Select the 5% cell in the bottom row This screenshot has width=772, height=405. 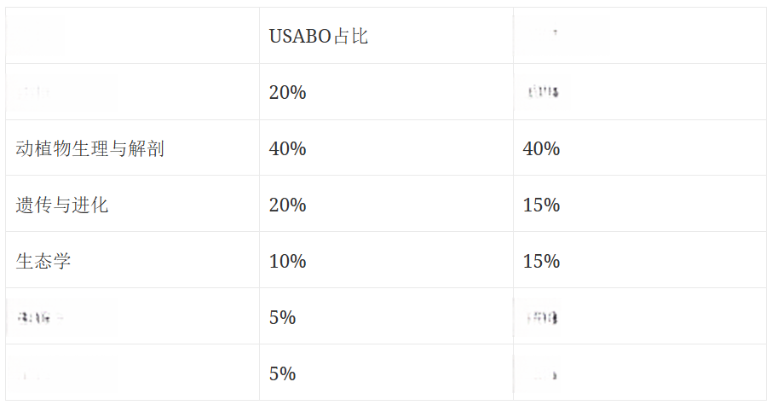coord(386,373)
